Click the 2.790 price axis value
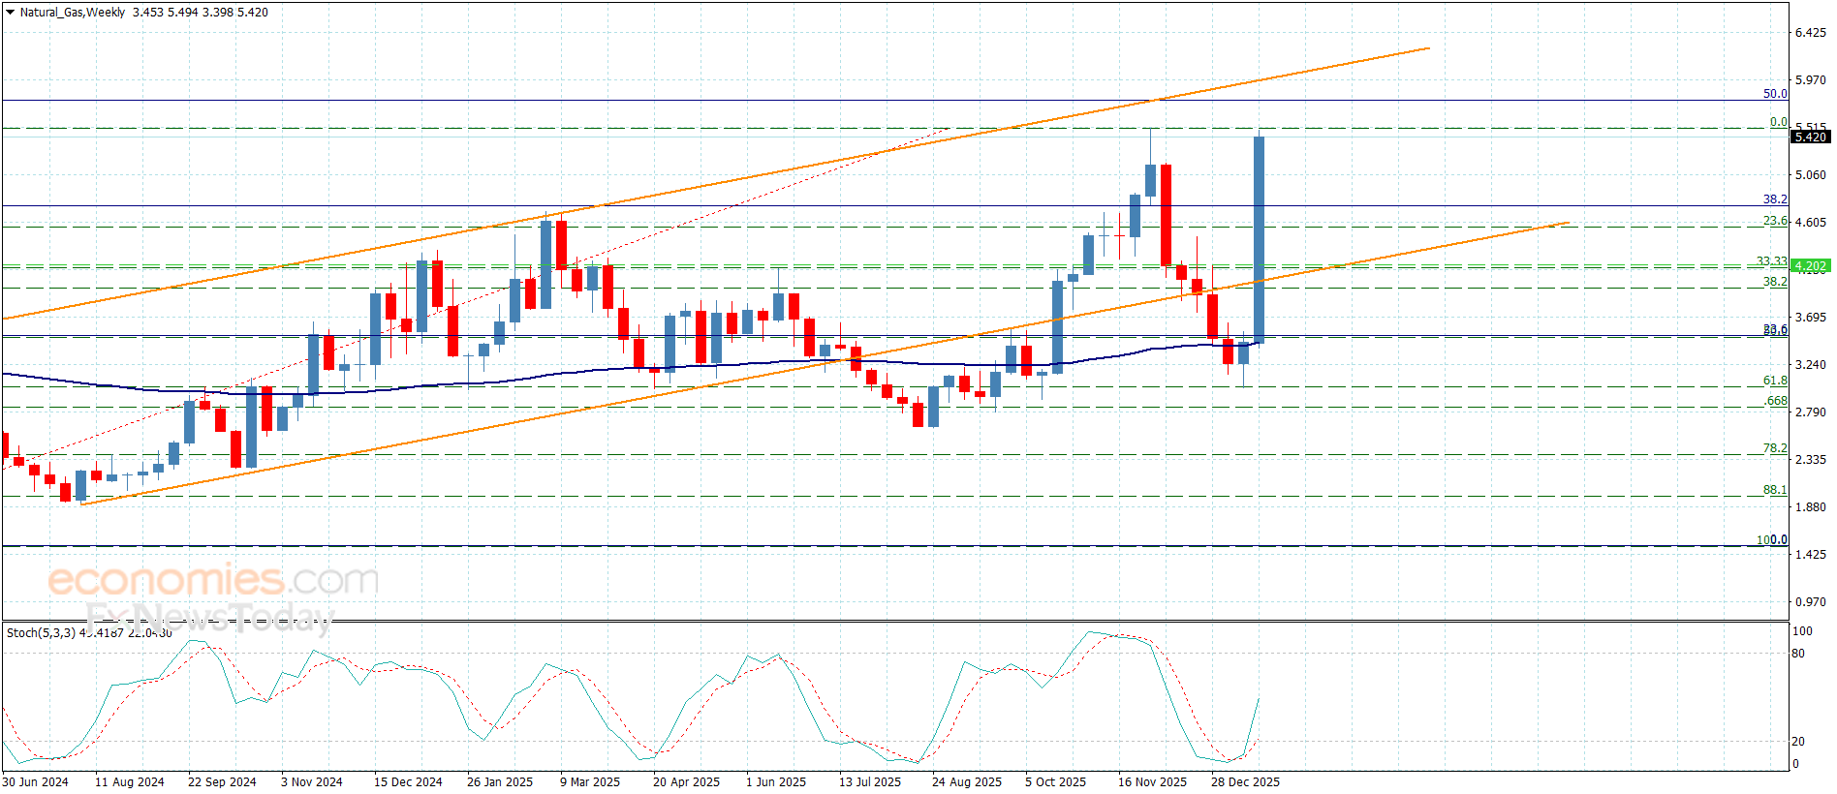 point(1811,412)
